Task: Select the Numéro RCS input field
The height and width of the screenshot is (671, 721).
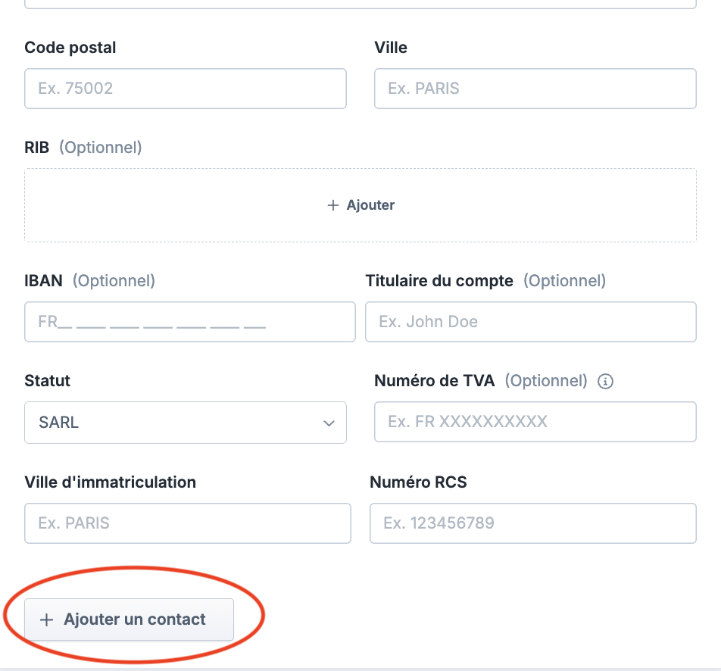Action: pos(532,523)
